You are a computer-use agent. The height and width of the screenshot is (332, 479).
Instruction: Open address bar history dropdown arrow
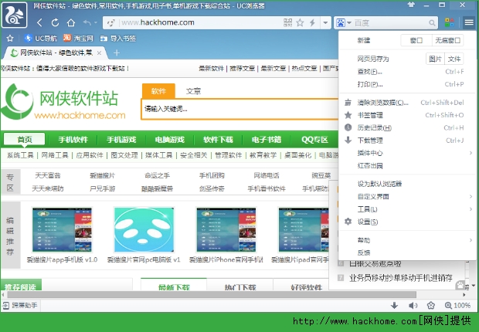coord(325,22)
